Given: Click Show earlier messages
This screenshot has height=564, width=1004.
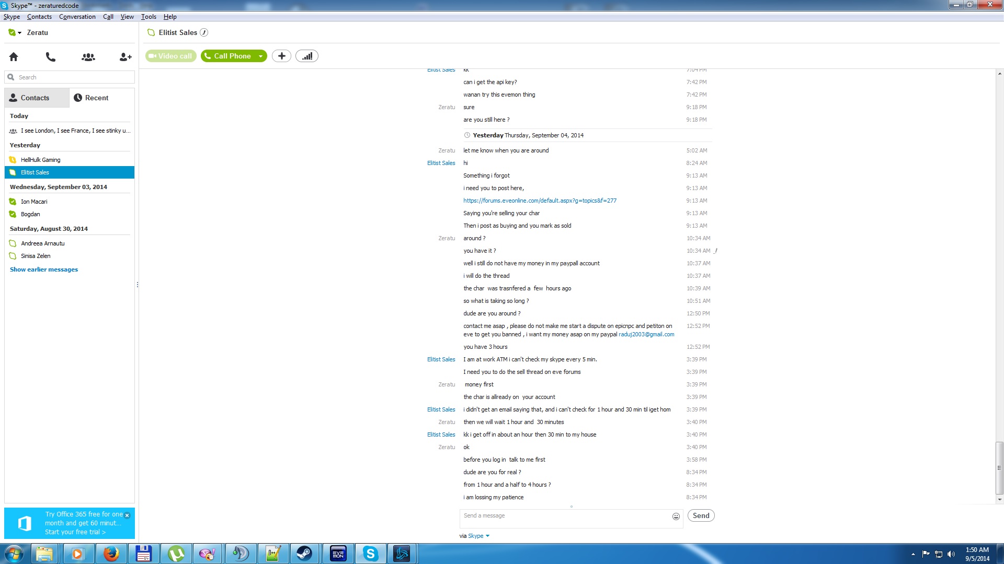Looking at the screenshot, I should click(x=44, y=269).
